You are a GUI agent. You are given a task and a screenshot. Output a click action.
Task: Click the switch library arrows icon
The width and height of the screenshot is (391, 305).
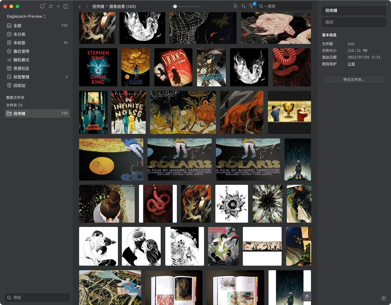50,6
